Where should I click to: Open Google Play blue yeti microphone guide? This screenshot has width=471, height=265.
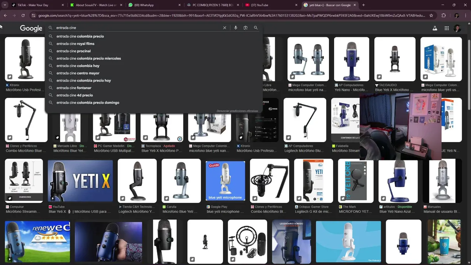point(225,181)
